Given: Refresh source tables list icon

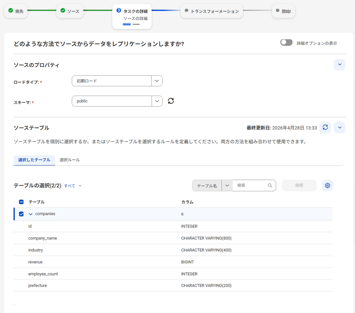Looking at the screenshot, I should point(325,127).
